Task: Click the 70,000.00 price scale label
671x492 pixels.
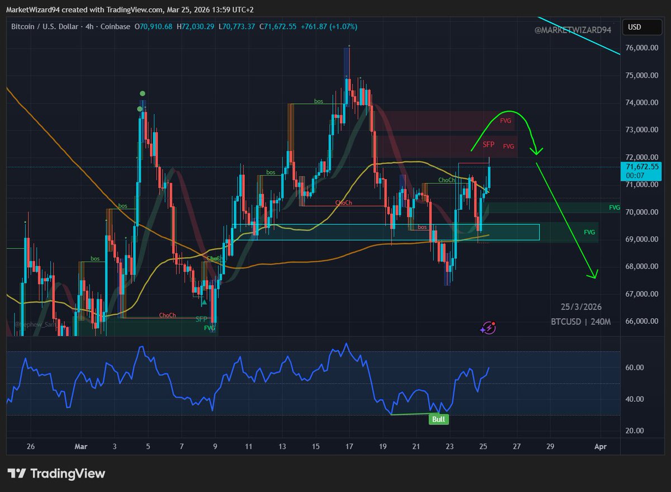Action: click(x=642, y=212)
